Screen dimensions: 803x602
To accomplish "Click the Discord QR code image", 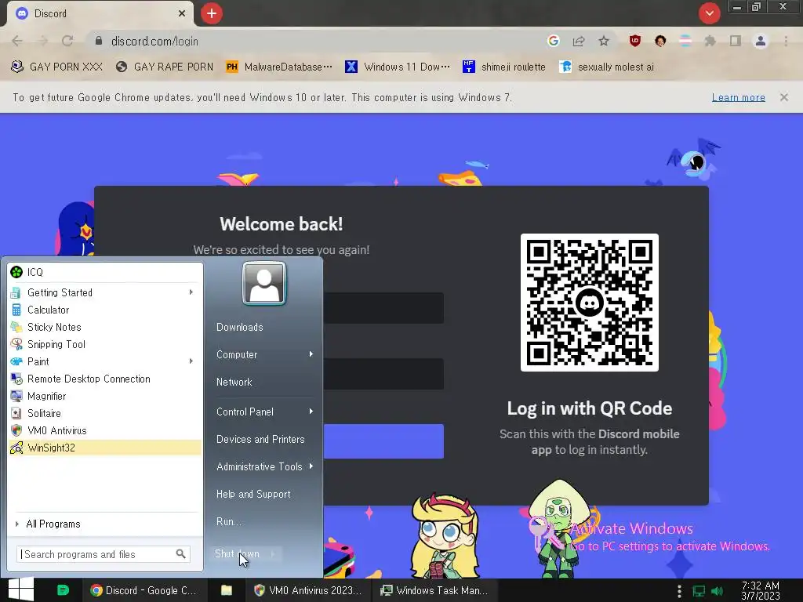I will point(590,303).
